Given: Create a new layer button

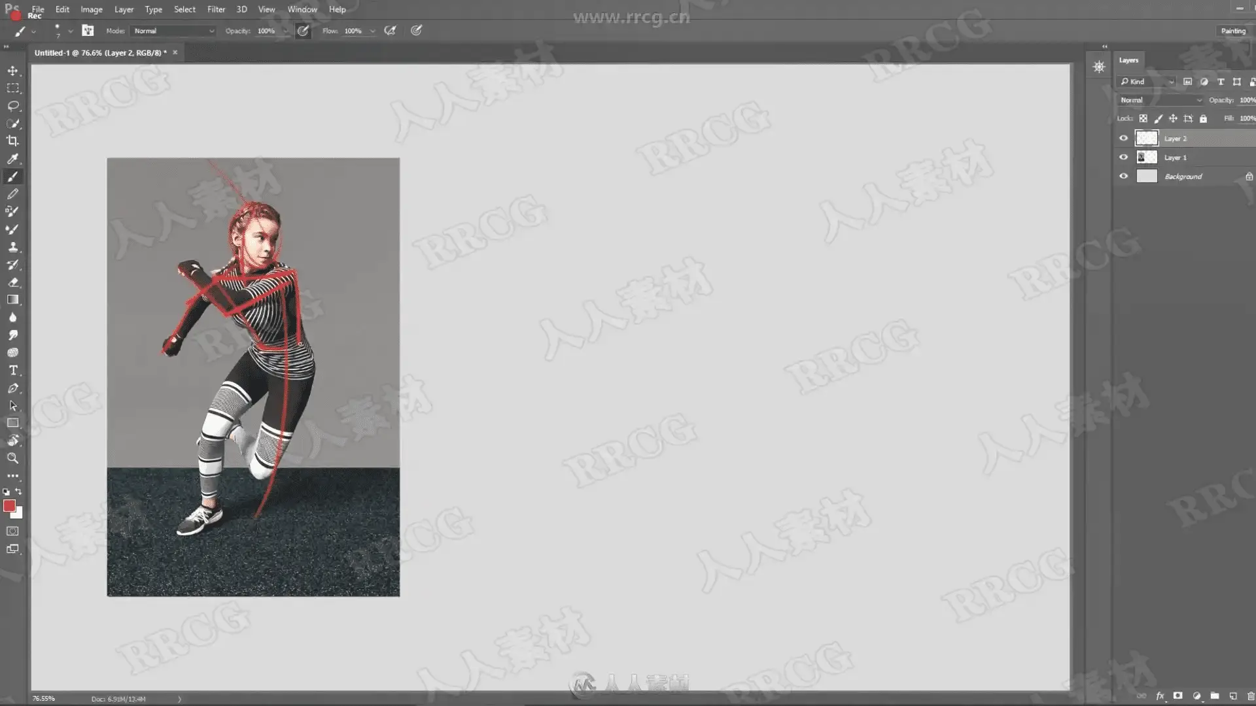Looking at the screenshot, I should coord(1232,696).
